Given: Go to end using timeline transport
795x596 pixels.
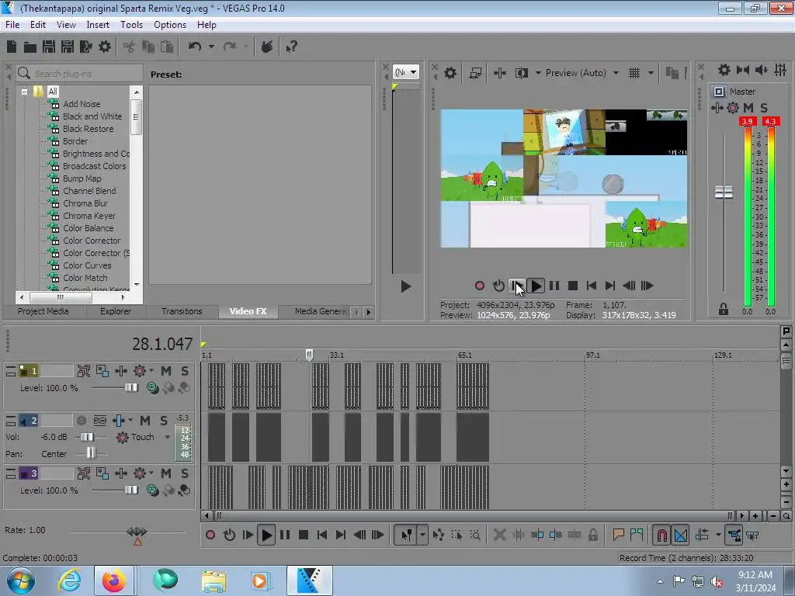Looking at the screenshot, I should pyautogui.click(x=341, y=535).
